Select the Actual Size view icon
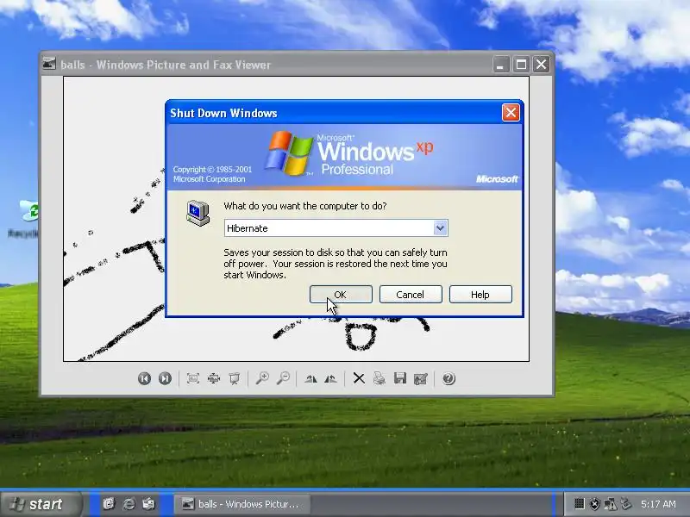Image resolution: width=690 pixels, height=517 pixels. (214, 378)
